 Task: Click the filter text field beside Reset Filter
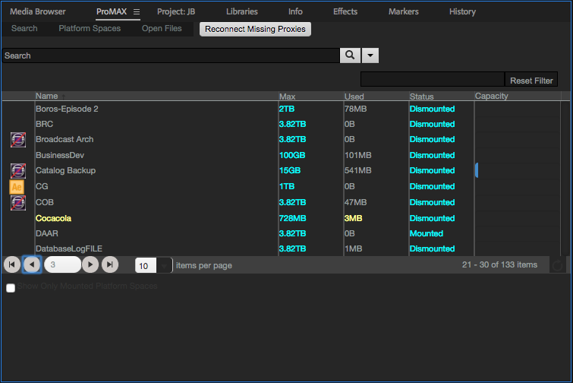coord(432,81)
